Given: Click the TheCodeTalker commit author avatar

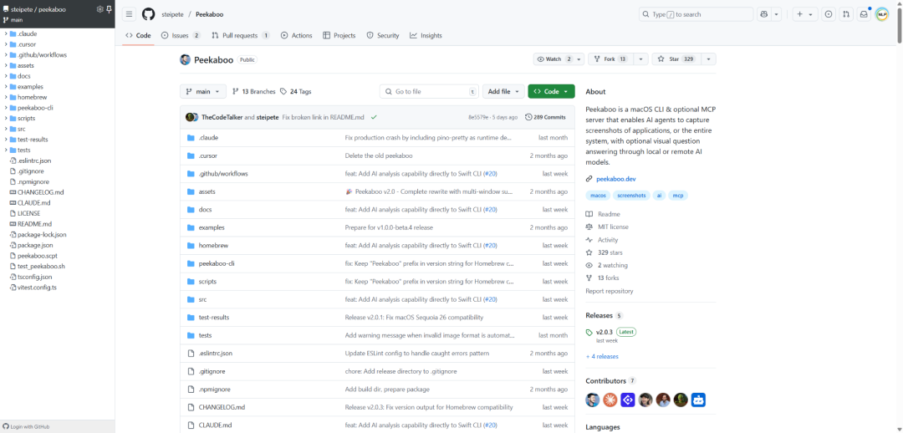Looking at the screenshot, I should pos(190,117).
